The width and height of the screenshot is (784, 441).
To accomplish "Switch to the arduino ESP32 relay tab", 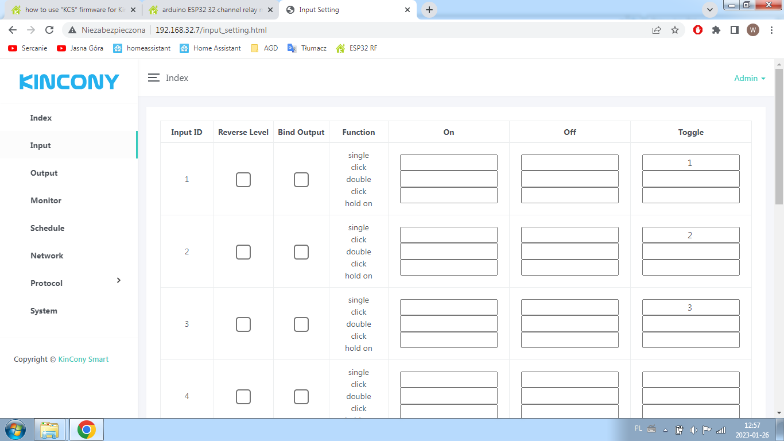I will (x=209, y=10).
